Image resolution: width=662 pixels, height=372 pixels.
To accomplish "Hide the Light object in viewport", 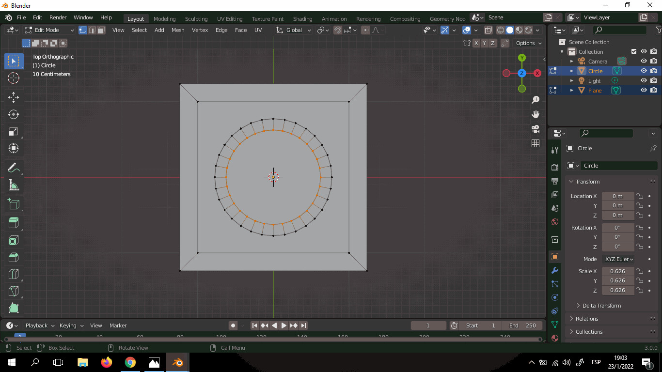I will point(644,81).
